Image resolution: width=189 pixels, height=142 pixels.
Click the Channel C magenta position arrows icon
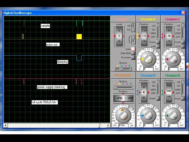[162, 36]
